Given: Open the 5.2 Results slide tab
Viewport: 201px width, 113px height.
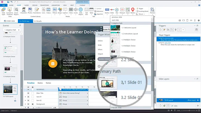Looking at the screenshot, I should (x=38, y=21).
